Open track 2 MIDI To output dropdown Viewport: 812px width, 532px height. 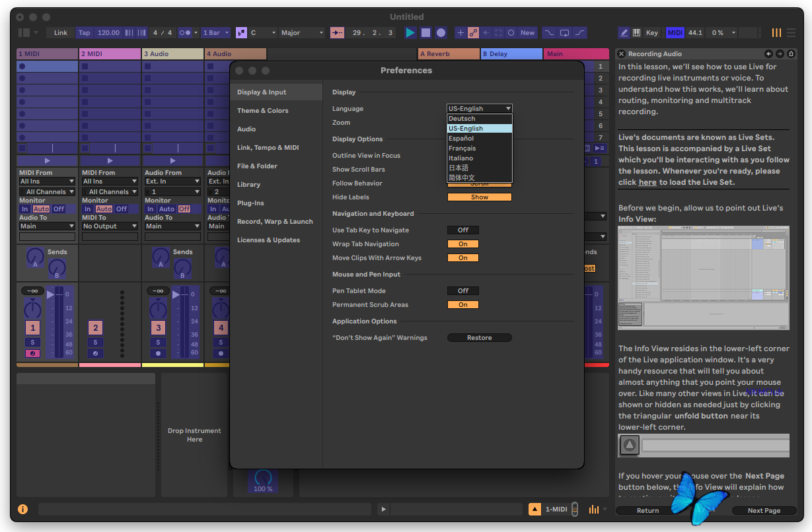[110, 226]
